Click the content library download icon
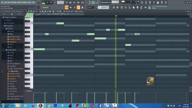 pos(149,7)
